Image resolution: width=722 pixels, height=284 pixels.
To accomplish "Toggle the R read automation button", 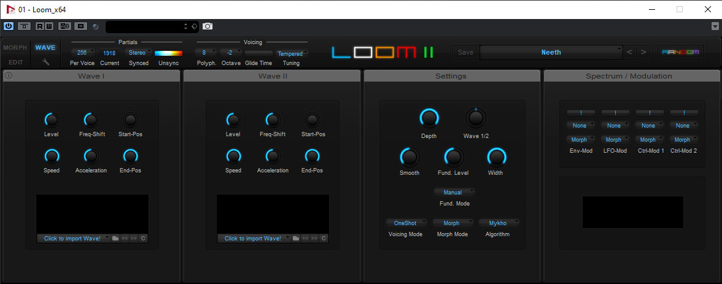I will coord(40,26).
